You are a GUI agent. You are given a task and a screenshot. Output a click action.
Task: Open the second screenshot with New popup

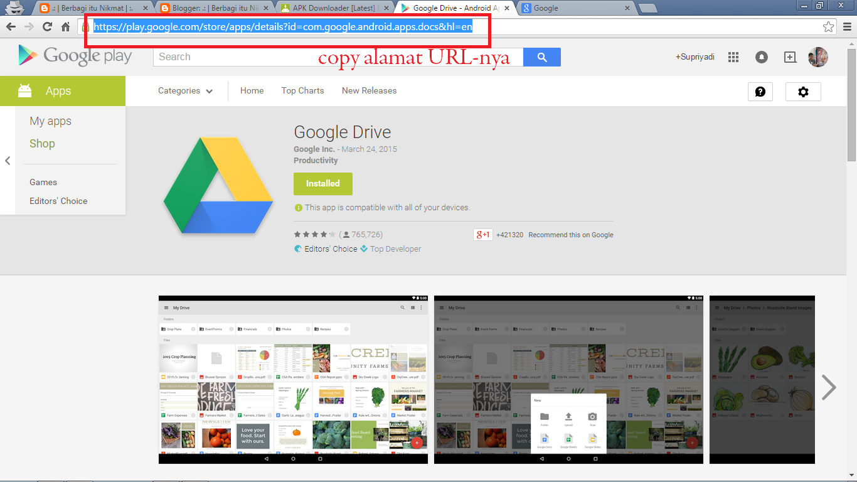(568, 380)
